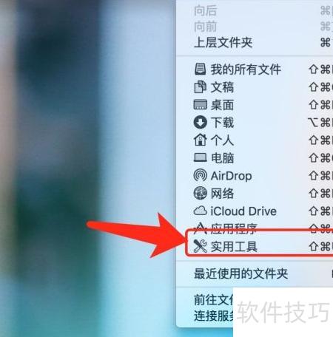Select the 上层文件夹 menu item
Image resolution: width=333 pixels, height=337 pixels.
click(255, 43)
